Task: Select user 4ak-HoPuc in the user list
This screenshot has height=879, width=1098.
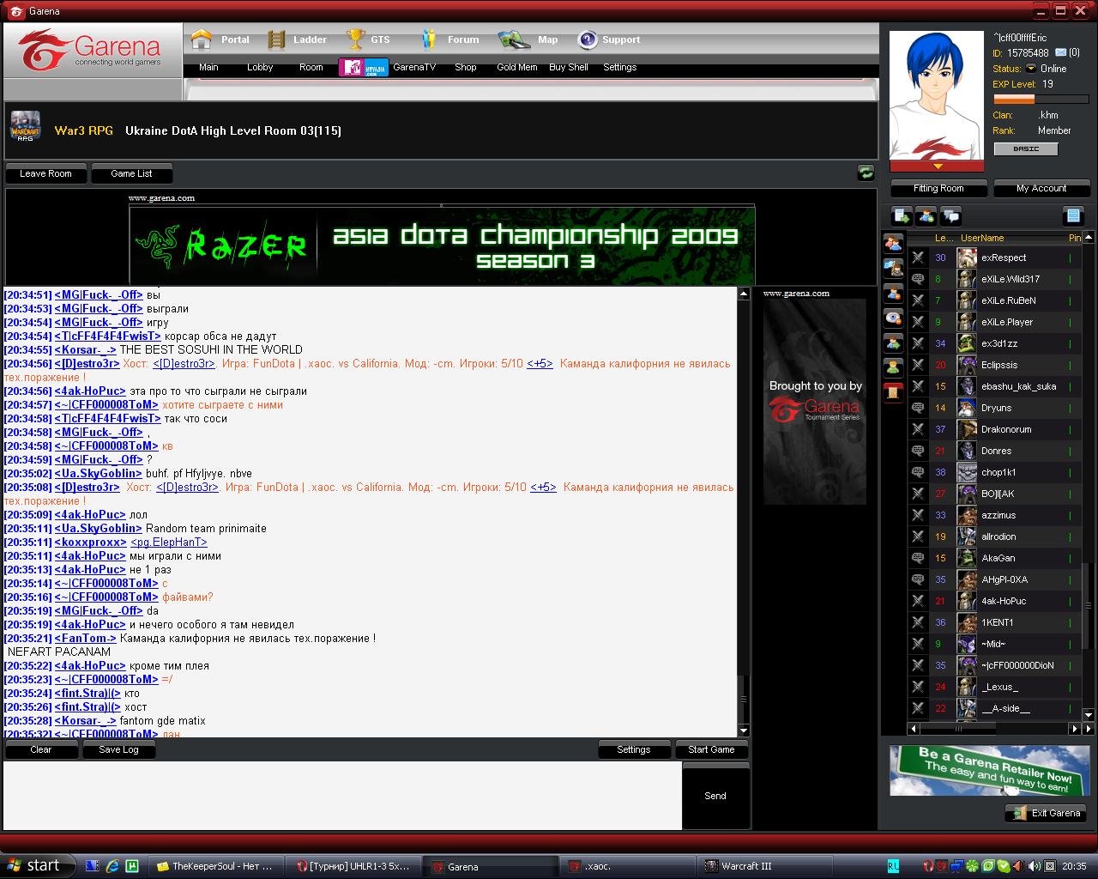Action: click(995, 601)
